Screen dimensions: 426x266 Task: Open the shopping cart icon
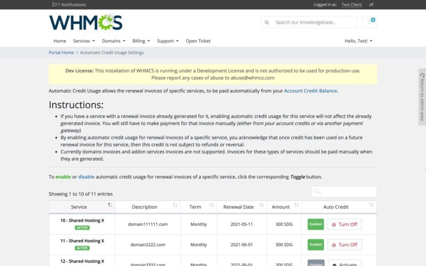369,22
